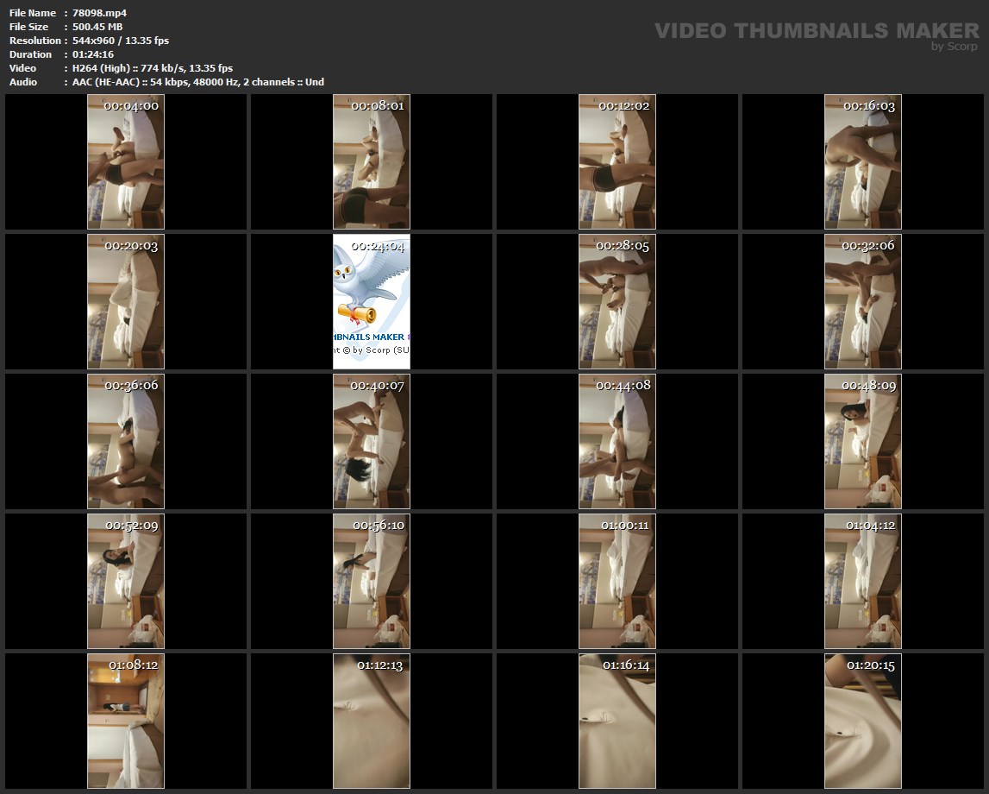Click the owl logo frame at 00:24:04
Image resolution: width=989 pixels, height=794 pixels.
[x=372, y=301]
